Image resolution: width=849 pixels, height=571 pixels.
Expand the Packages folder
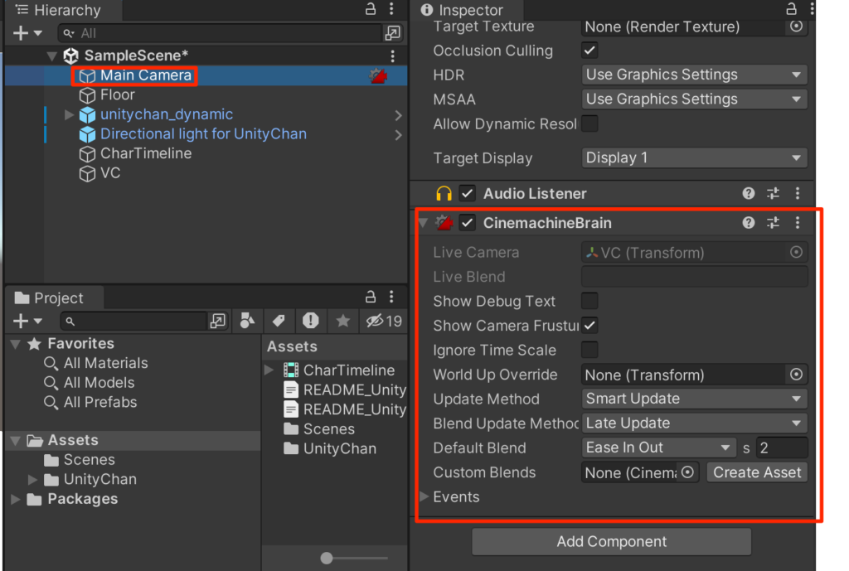(x=16, y=499)
